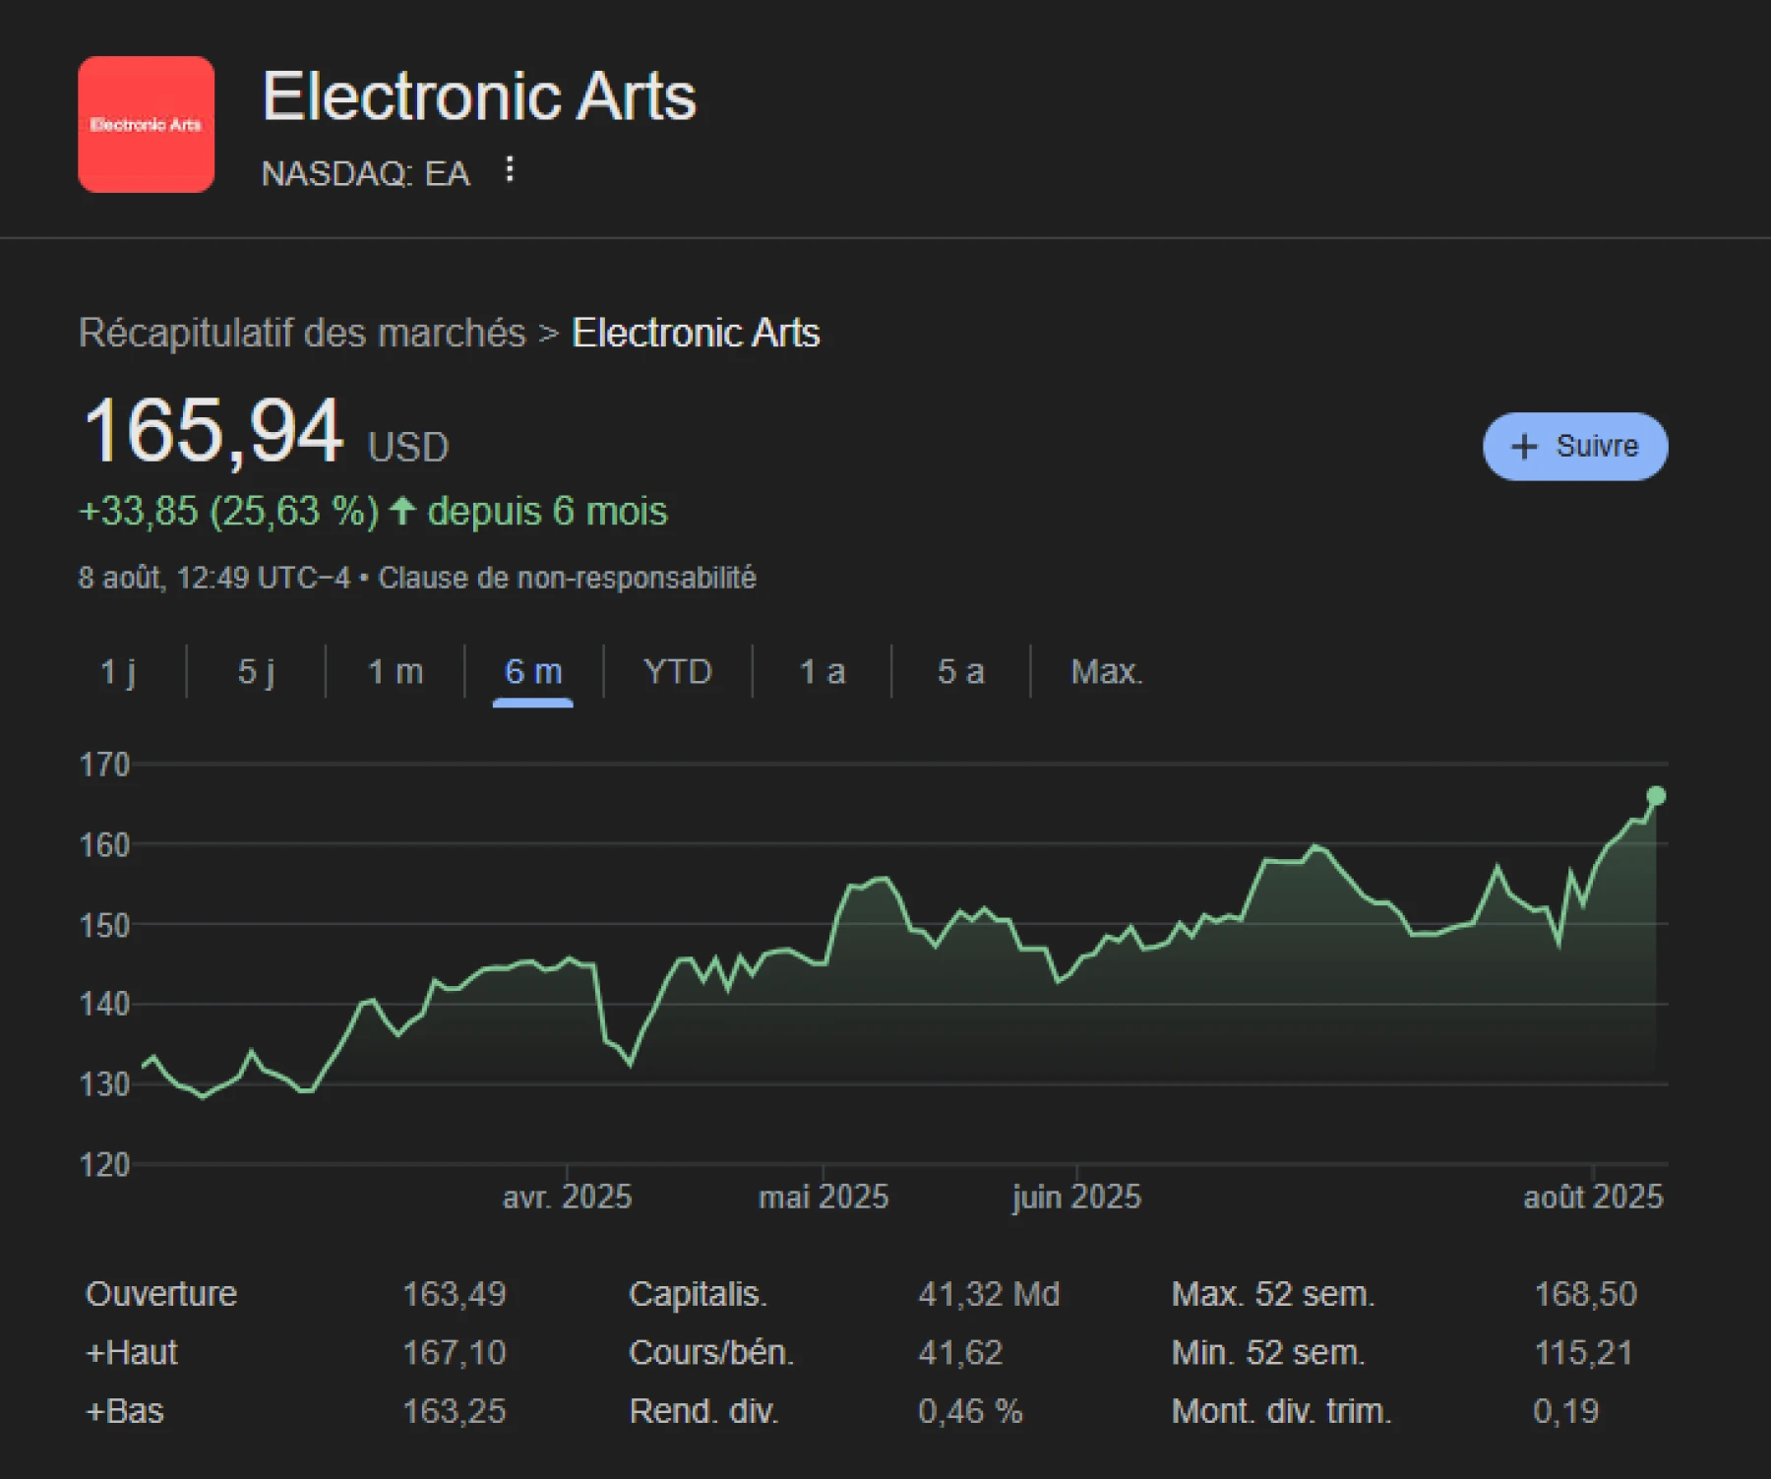Show the Max. chart history
1771x1479 pixels.
point(1106,672)
